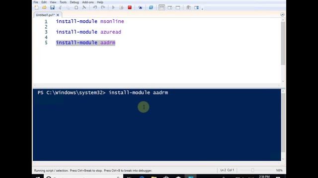This screenshot has height=178, width=318.
Task: Open the Help menu
Action: [100, 2]
